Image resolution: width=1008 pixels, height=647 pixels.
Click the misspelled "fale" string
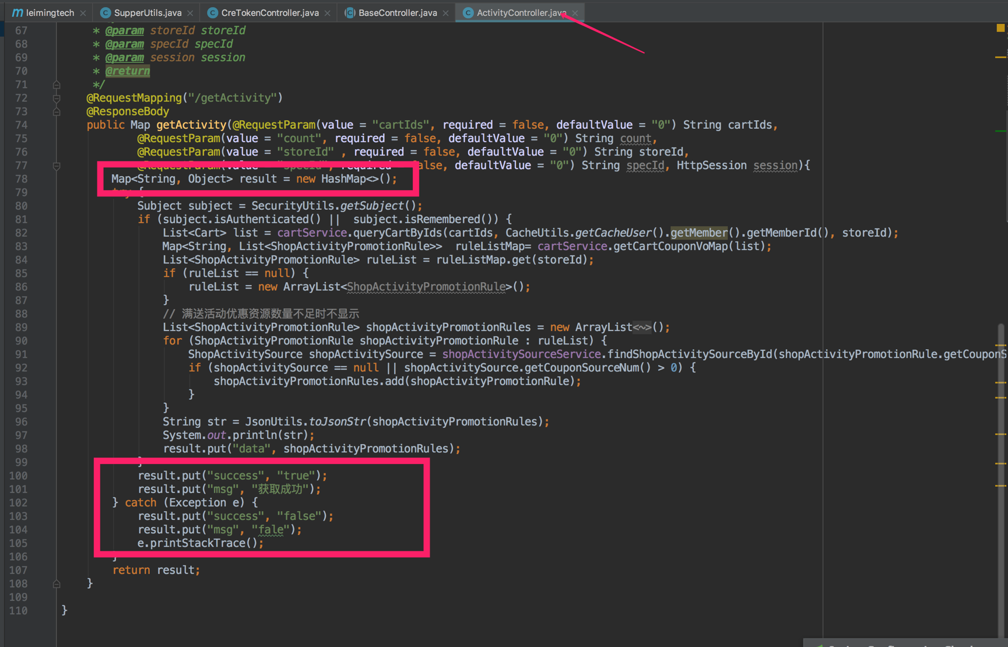(x=271, y=529)
